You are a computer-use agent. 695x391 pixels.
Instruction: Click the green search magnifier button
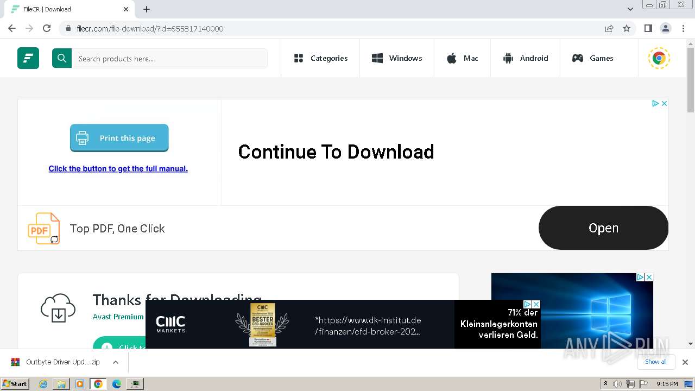(62, 58)
